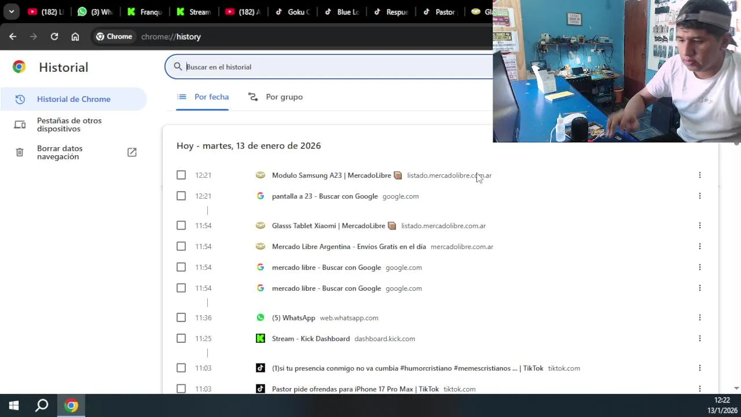Click TikTok favicon of Pastor pide ofrendas

point(261,389)
